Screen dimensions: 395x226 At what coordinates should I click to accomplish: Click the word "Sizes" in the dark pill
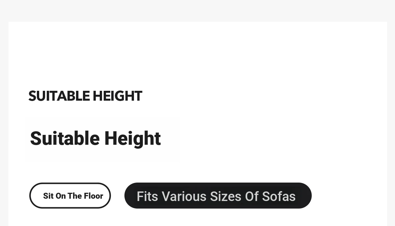[226, 196]
